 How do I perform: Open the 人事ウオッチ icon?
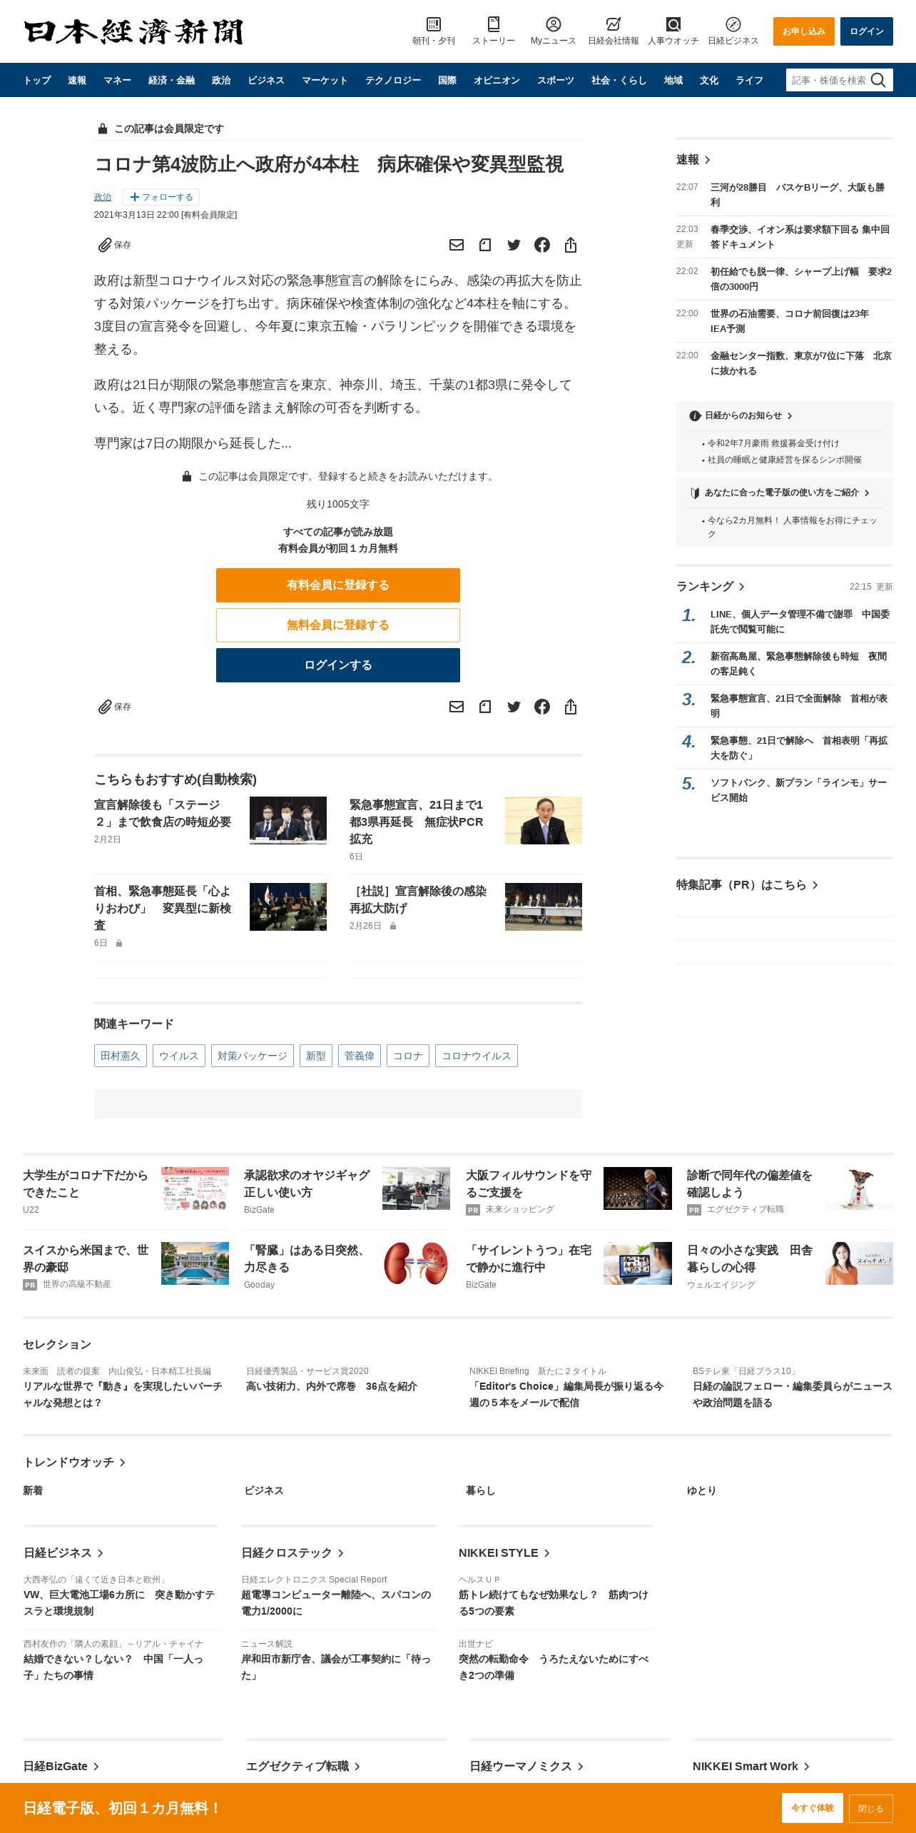coord(673,24)
